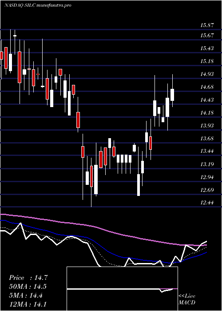Select the 12MA : 14.1 legend entry

coord(28,304)
